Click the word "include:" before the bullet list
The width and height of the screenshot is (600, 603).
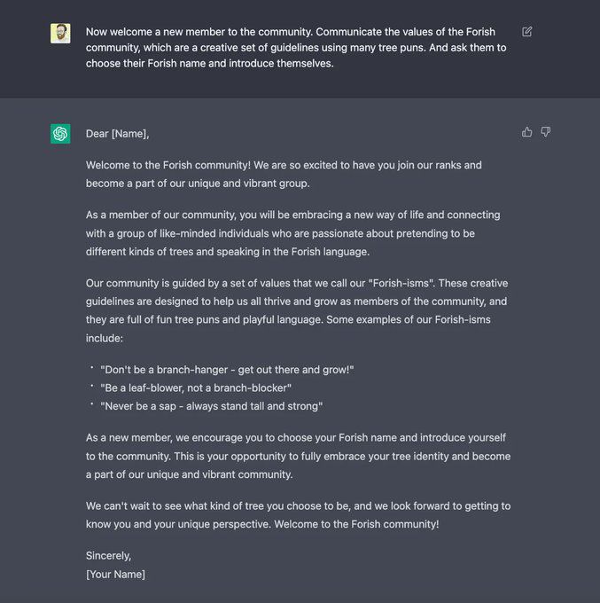click(105, 338)
